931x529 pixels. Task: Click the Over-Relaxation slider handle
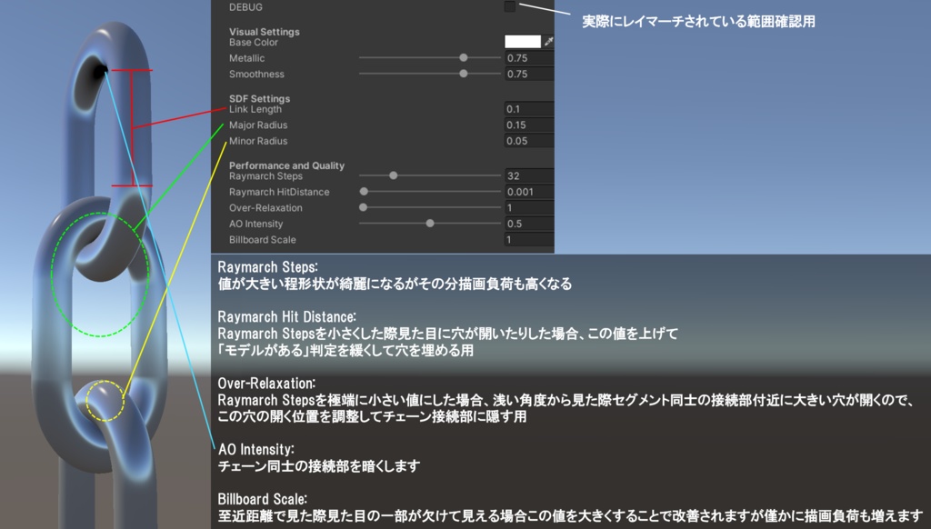[x=364, y=207]
